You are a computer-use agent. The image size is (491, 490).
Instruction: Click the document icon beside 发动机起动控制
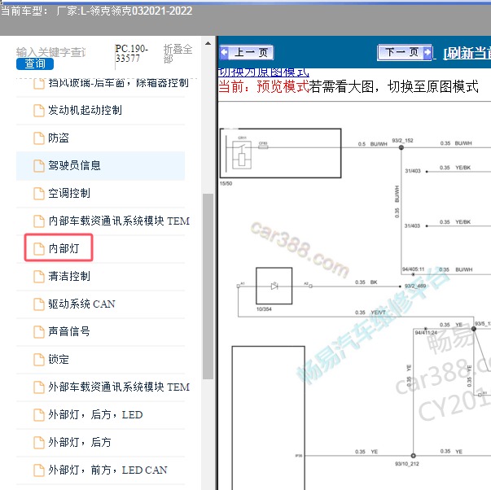click(39, 111)
